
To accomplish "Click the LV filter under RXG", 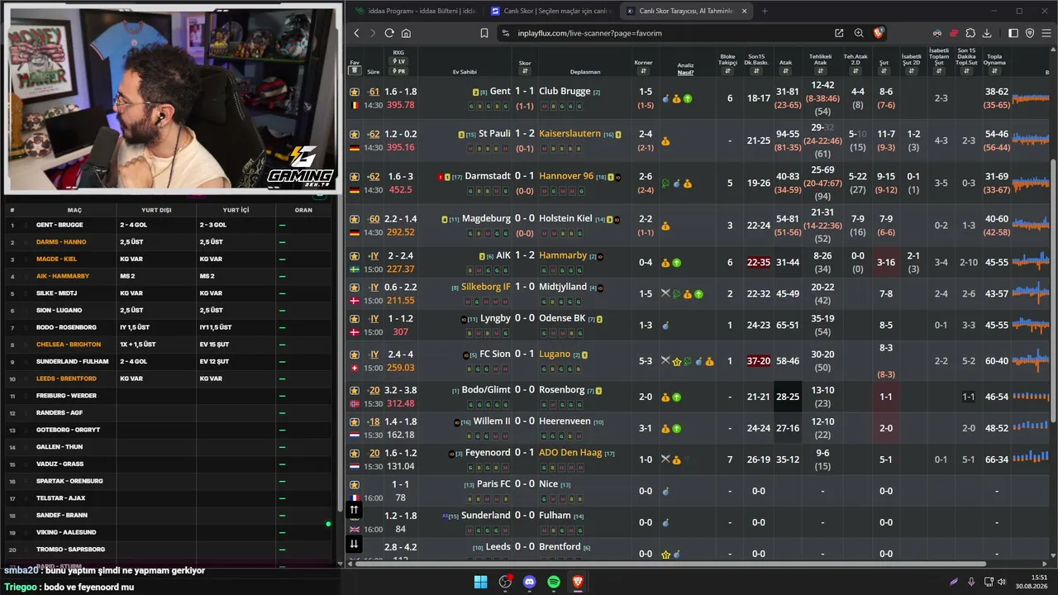I will 399,61.
